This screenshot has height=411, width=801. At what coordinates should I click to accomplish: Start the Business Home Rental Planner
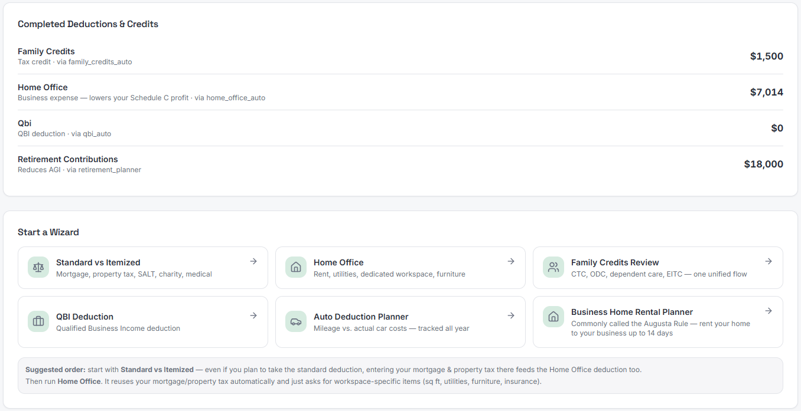coord(658,322)
